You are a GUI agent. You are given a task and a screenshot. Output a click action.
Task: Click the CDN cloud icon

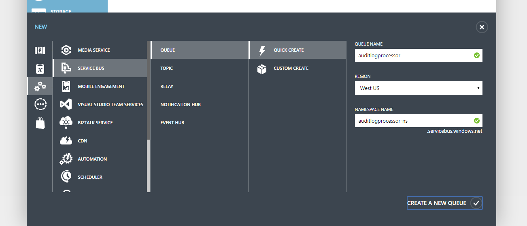[66, 141]
